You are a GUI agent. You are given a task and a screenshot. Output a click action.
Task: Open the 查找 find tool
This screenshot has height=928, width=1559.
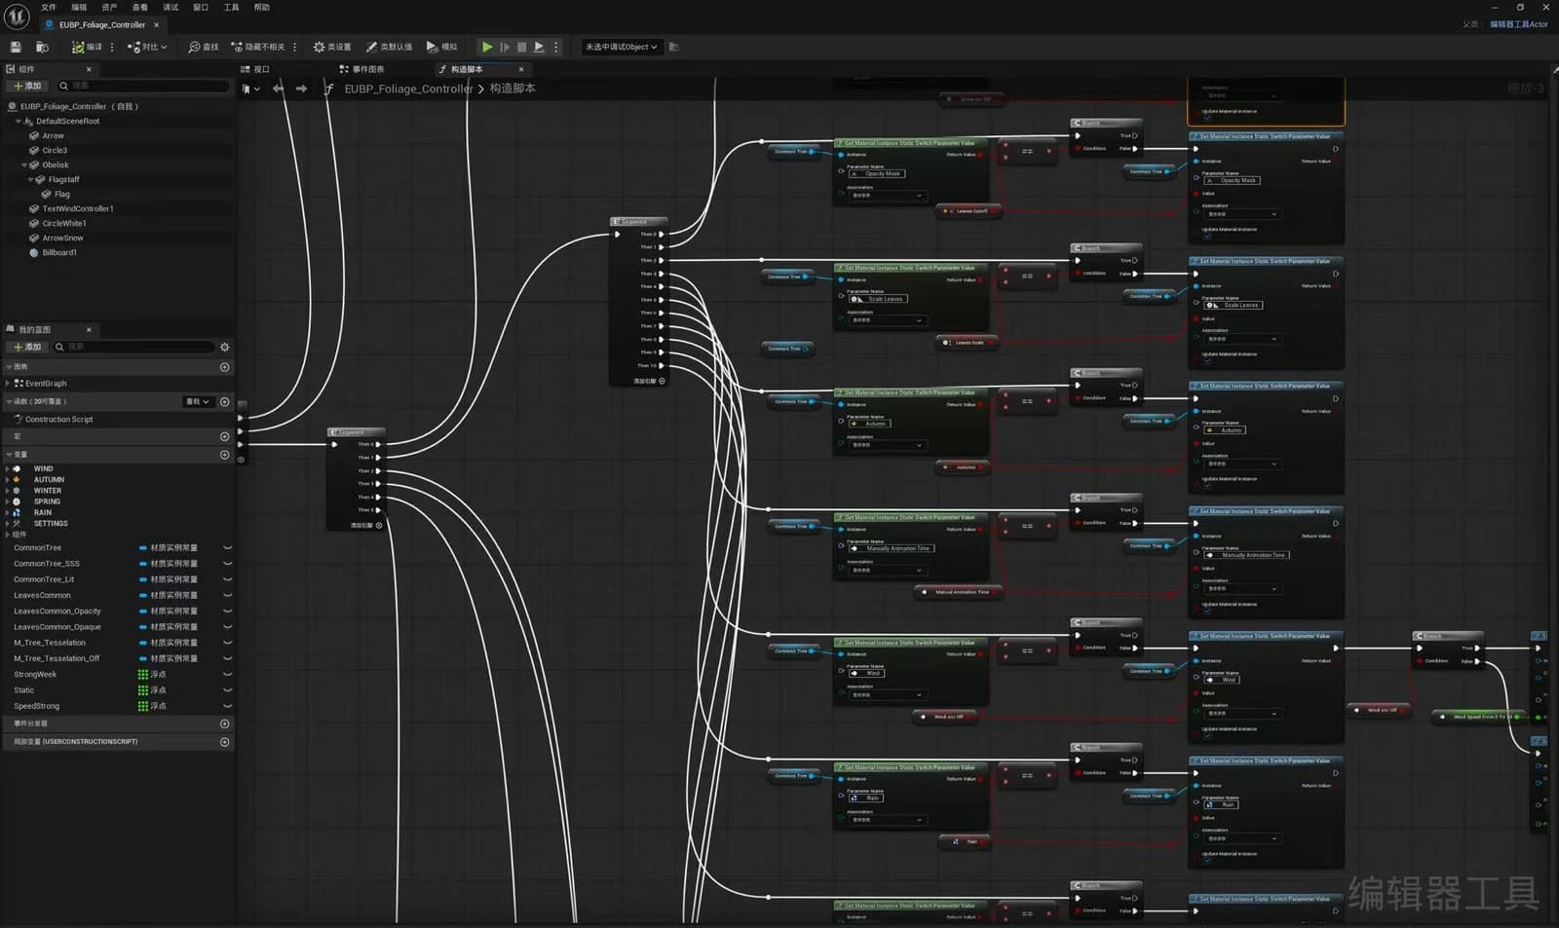(x=204, y=47)
